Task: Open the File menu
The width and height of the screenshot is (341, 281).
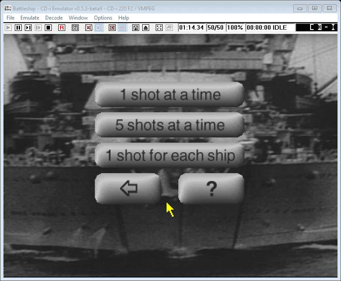Action: tap(10, 18)
